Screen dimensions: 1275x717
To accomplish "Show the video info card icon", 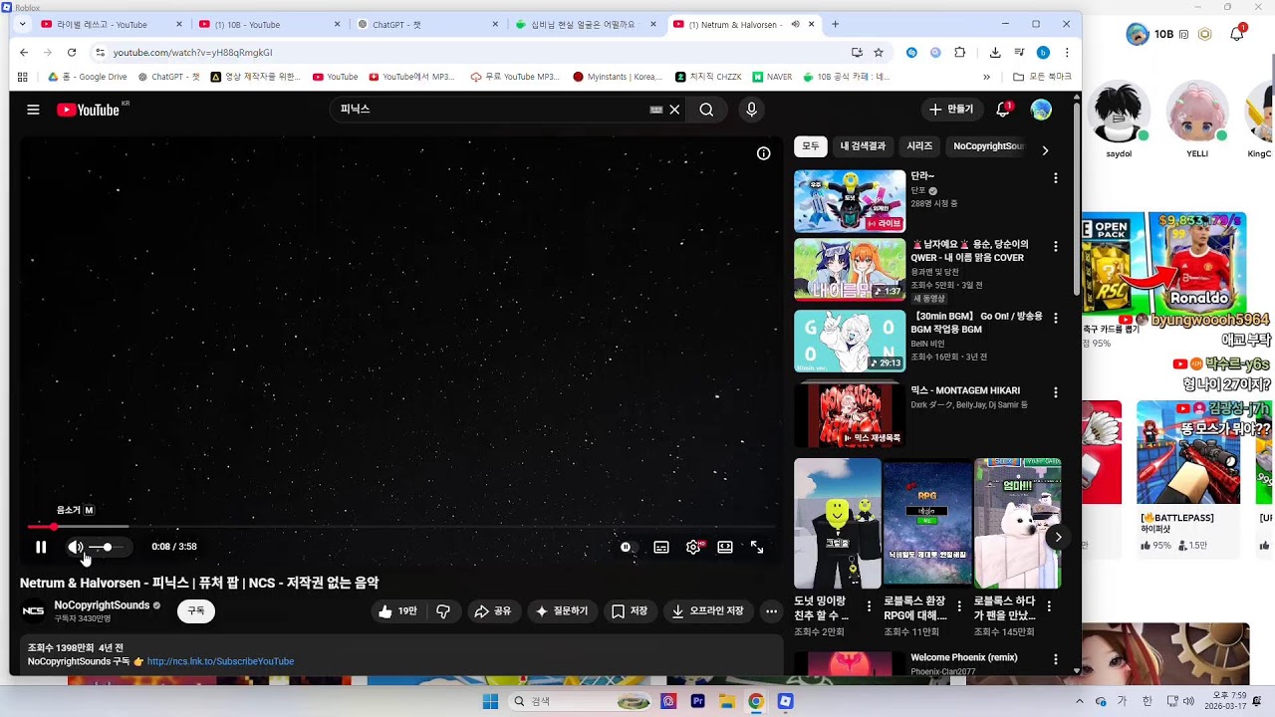I will point(763,153).
